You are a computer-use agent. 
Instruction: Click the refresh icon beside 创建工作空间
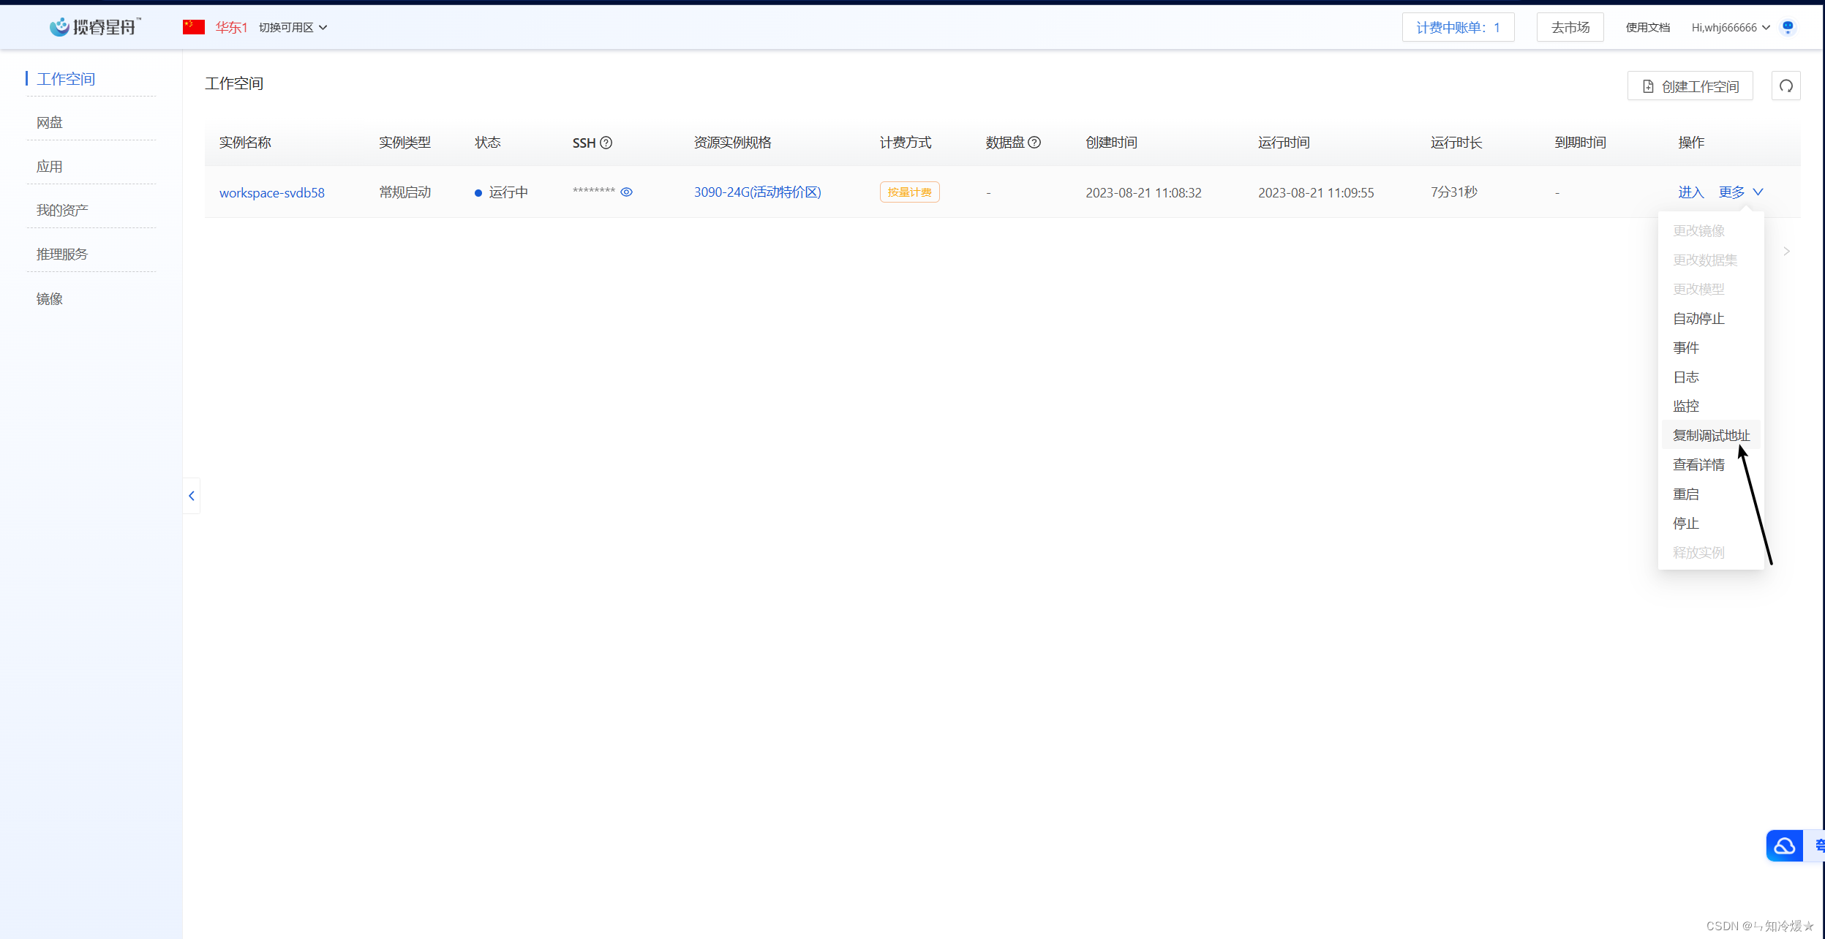[1786, 86]
